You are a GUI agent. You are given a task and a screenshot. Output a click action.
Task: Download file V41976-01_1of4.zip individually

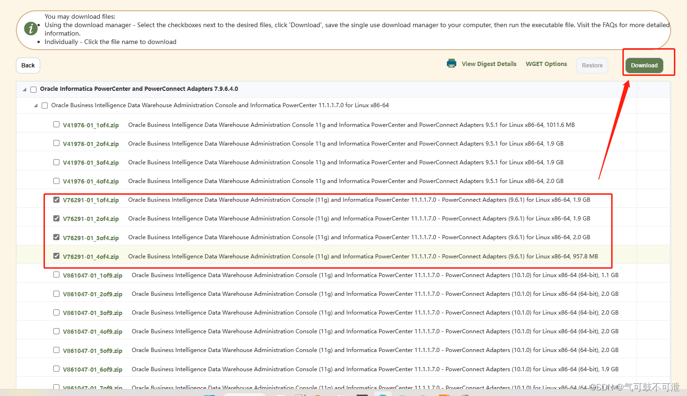[x=91, y=125]
